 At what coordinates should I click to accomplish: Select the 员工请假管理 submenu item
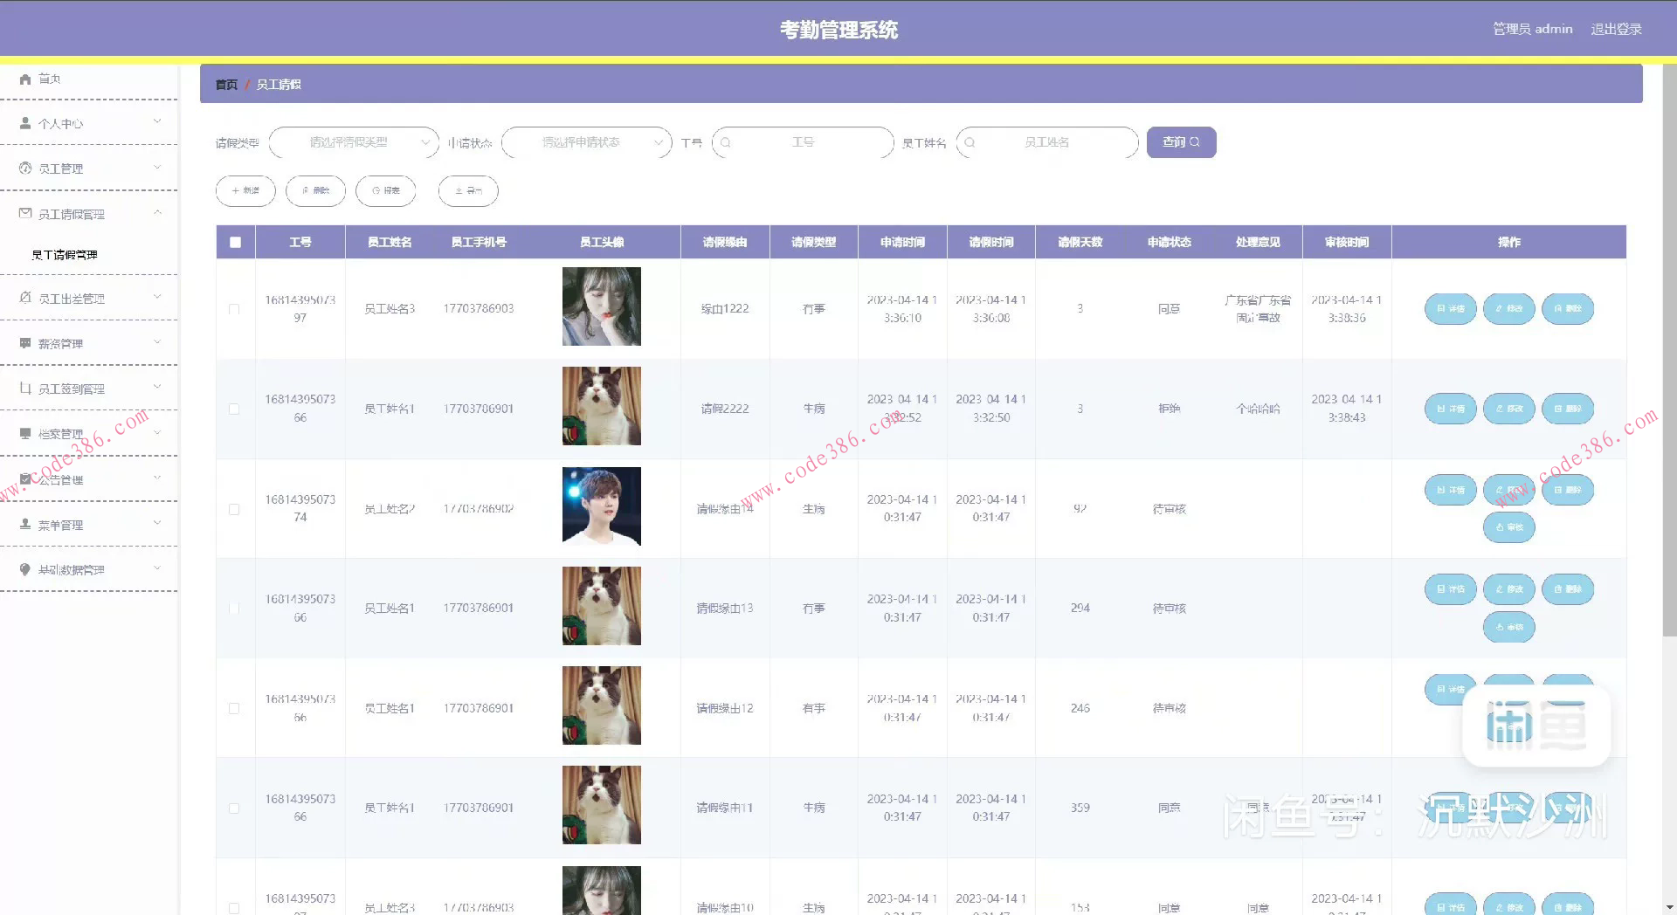click(65, 255)
